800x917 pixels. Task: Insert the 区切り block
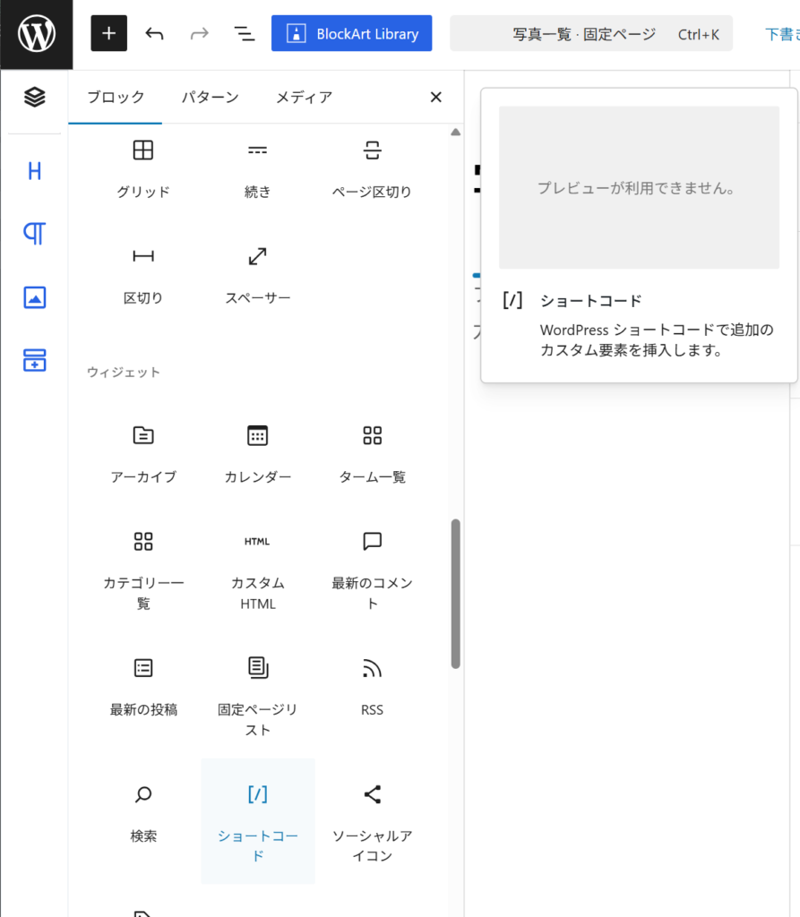tap(143, 276)
